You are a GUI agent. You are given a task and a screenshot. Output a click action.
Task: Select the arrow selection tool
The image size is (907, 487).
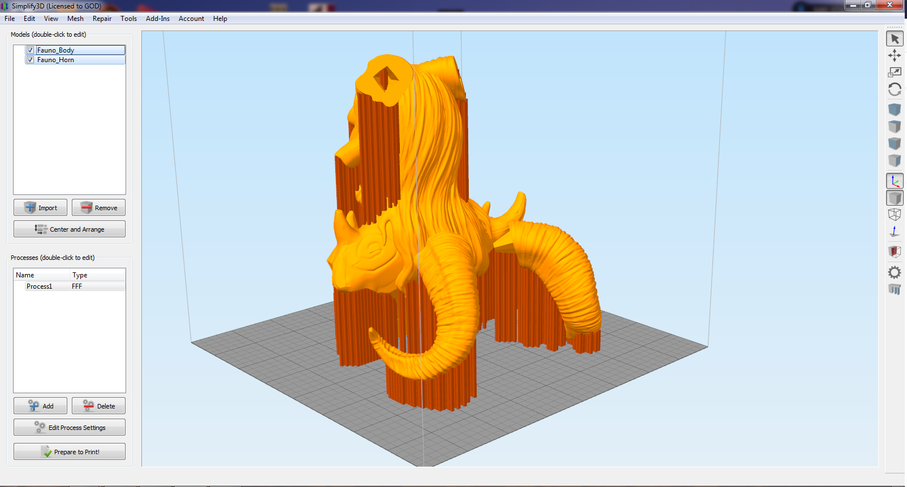895,38
